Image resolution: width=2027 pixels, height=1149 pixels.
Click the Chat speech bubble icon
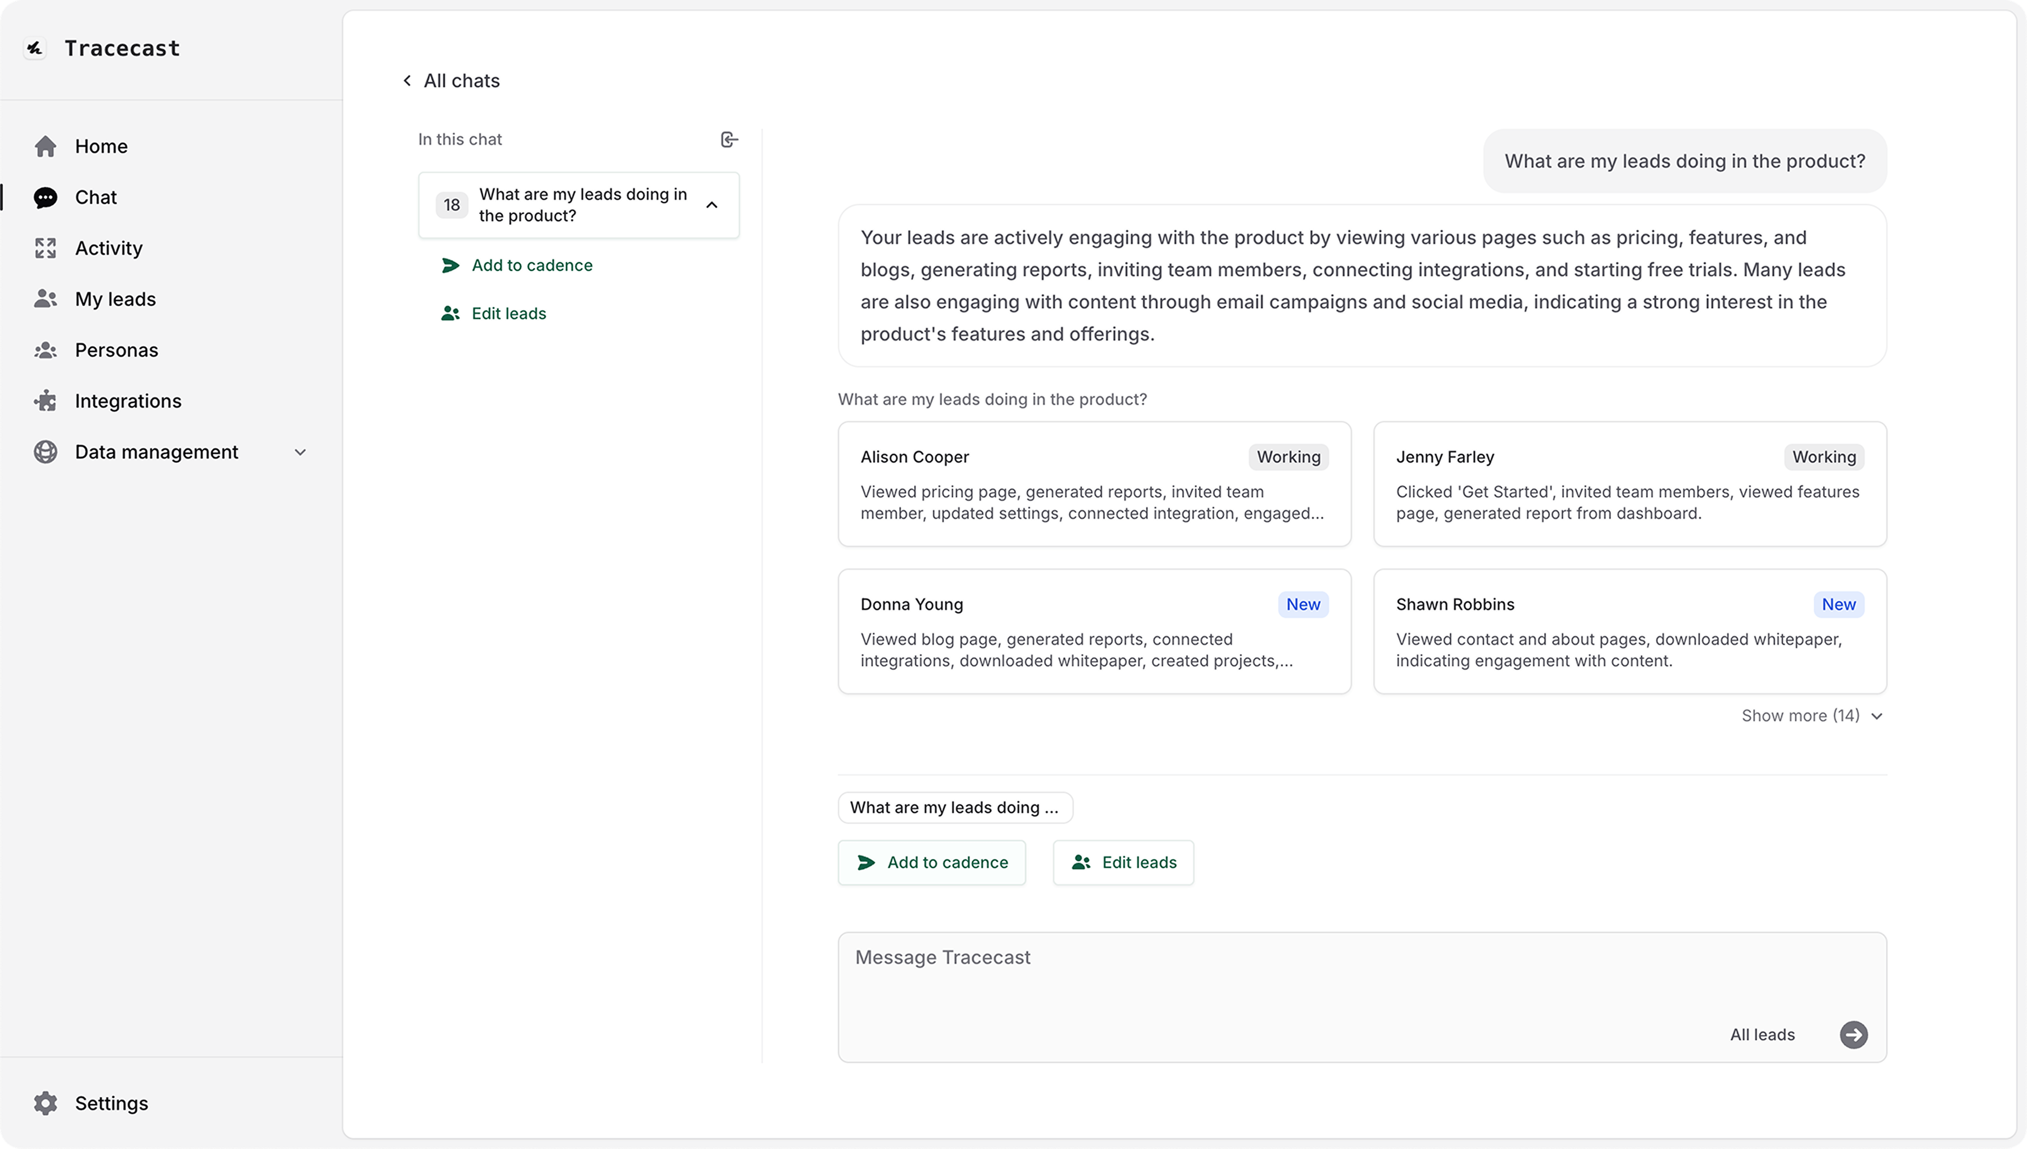[x=46, y=197]
